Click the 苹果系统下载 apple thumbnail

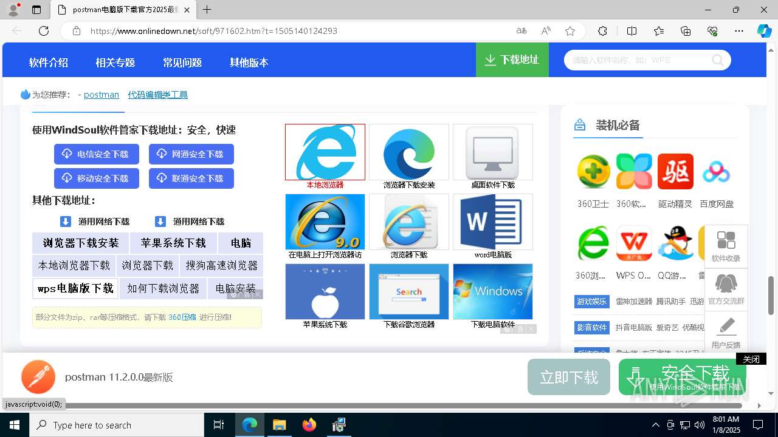coord(325,292)
